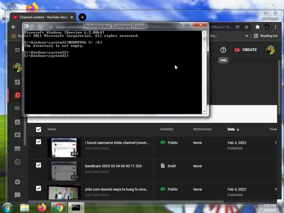The height and width of the screenshot is (213, 284).
Task: Open the Chrome three-dot menu
Action: (x=275, y=27)
